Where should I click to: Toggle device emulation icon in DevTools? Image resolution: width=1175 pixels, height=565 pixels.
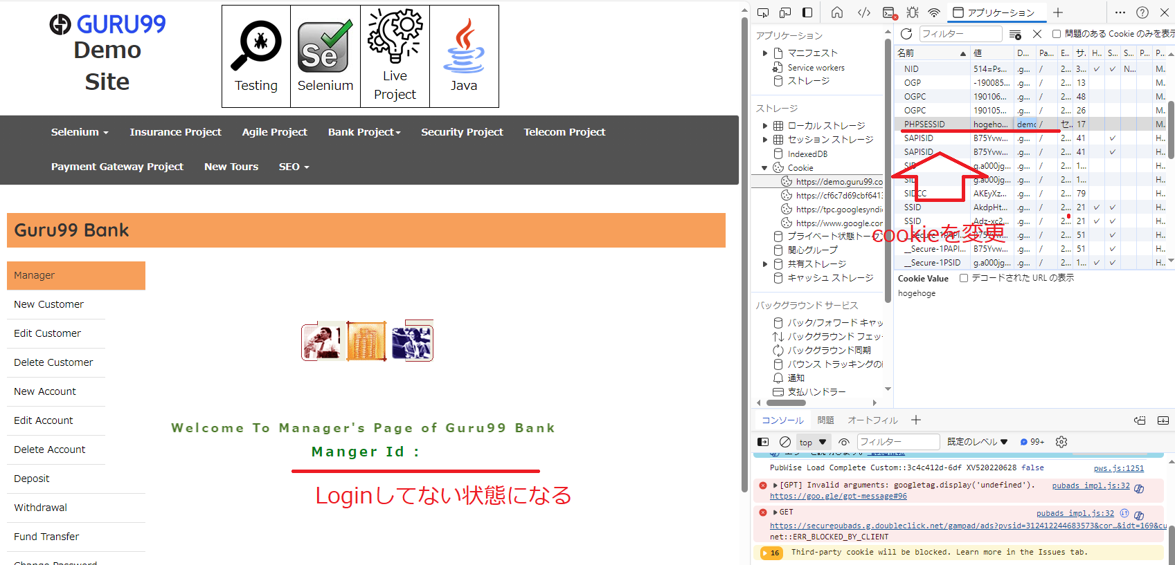pos(785,12)
